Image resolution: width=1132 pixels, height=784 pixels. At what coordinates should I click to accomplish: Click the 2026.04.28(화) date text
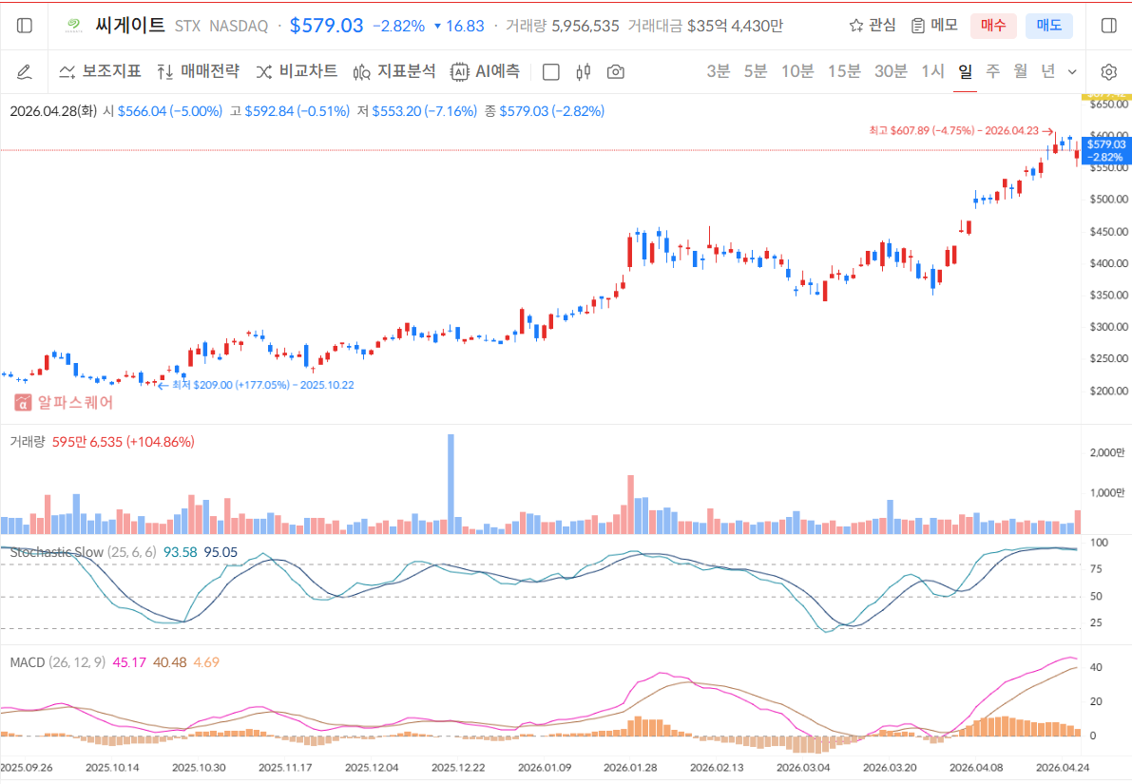pyautogui.click(x=53, y=111)
